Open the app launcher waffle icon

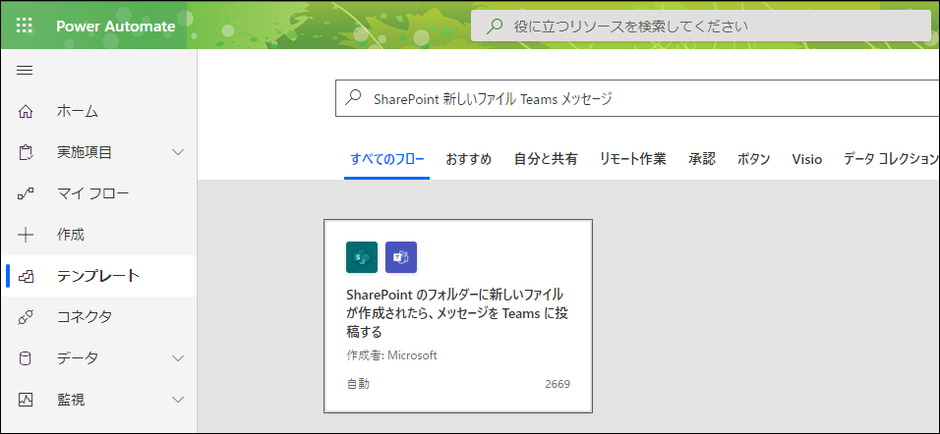coord(25,26)
